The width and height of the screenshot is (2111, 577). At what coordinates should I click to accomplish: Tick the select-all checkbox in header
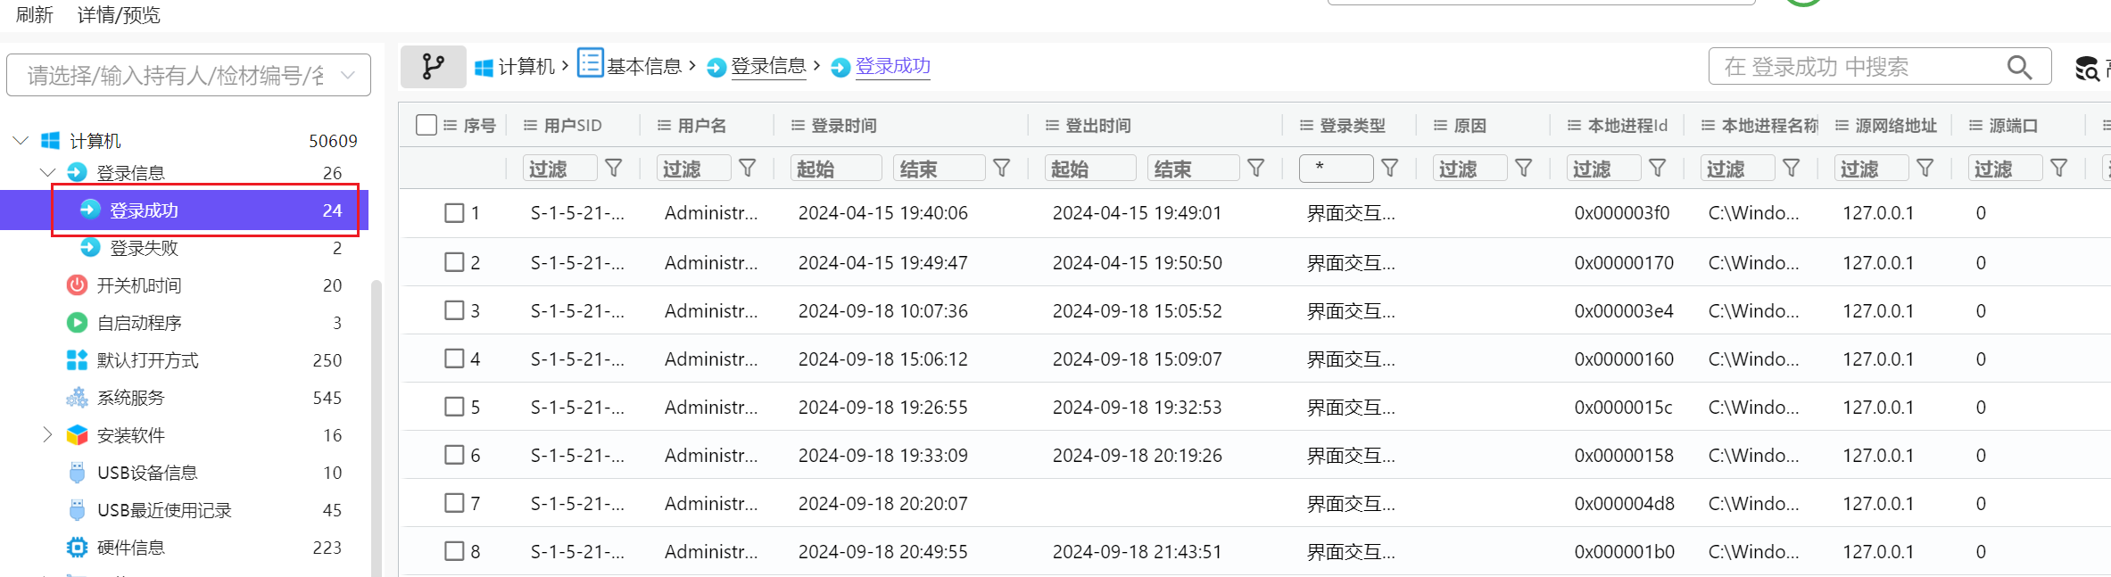426,125
